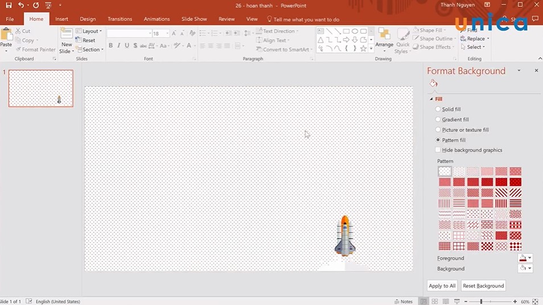Select the Solid fill option
543x305 pixels.
(x=438, y=109)
